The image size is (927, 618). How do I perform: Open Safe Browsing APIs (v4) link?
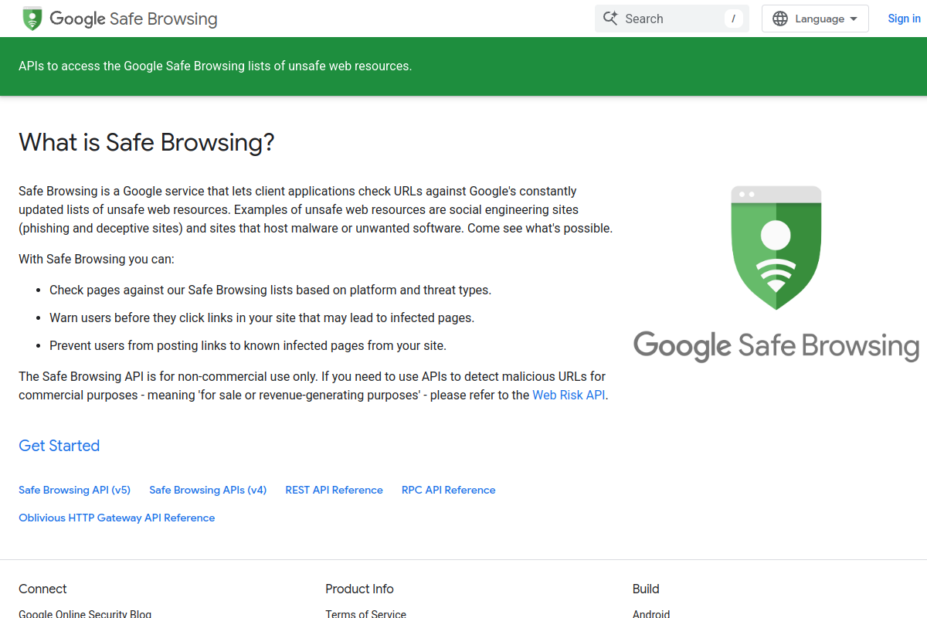(208, 490)
